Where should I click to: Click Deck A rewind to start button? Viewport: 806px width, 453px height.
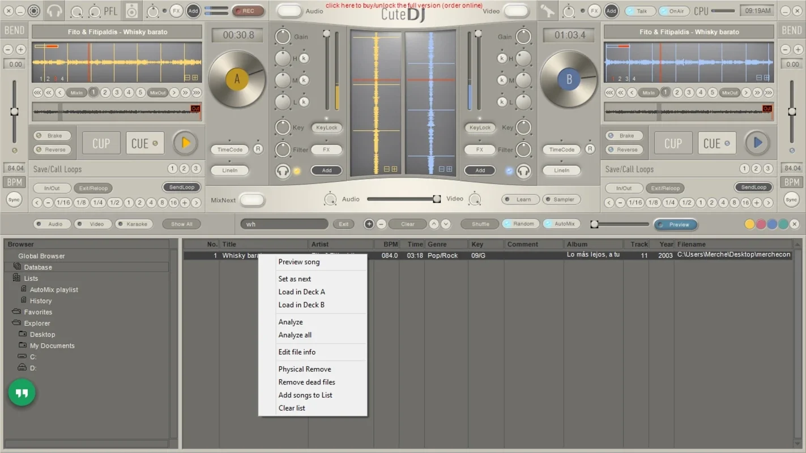(37, 92)
